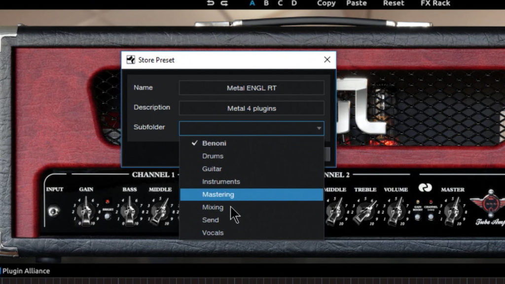Close the Store Preset dialog
This screenshot has height=284, width=505.
point(327,60)
